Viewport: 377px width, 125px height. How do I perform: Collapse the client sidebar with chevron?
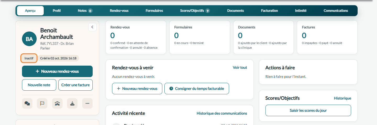[92, 27]
